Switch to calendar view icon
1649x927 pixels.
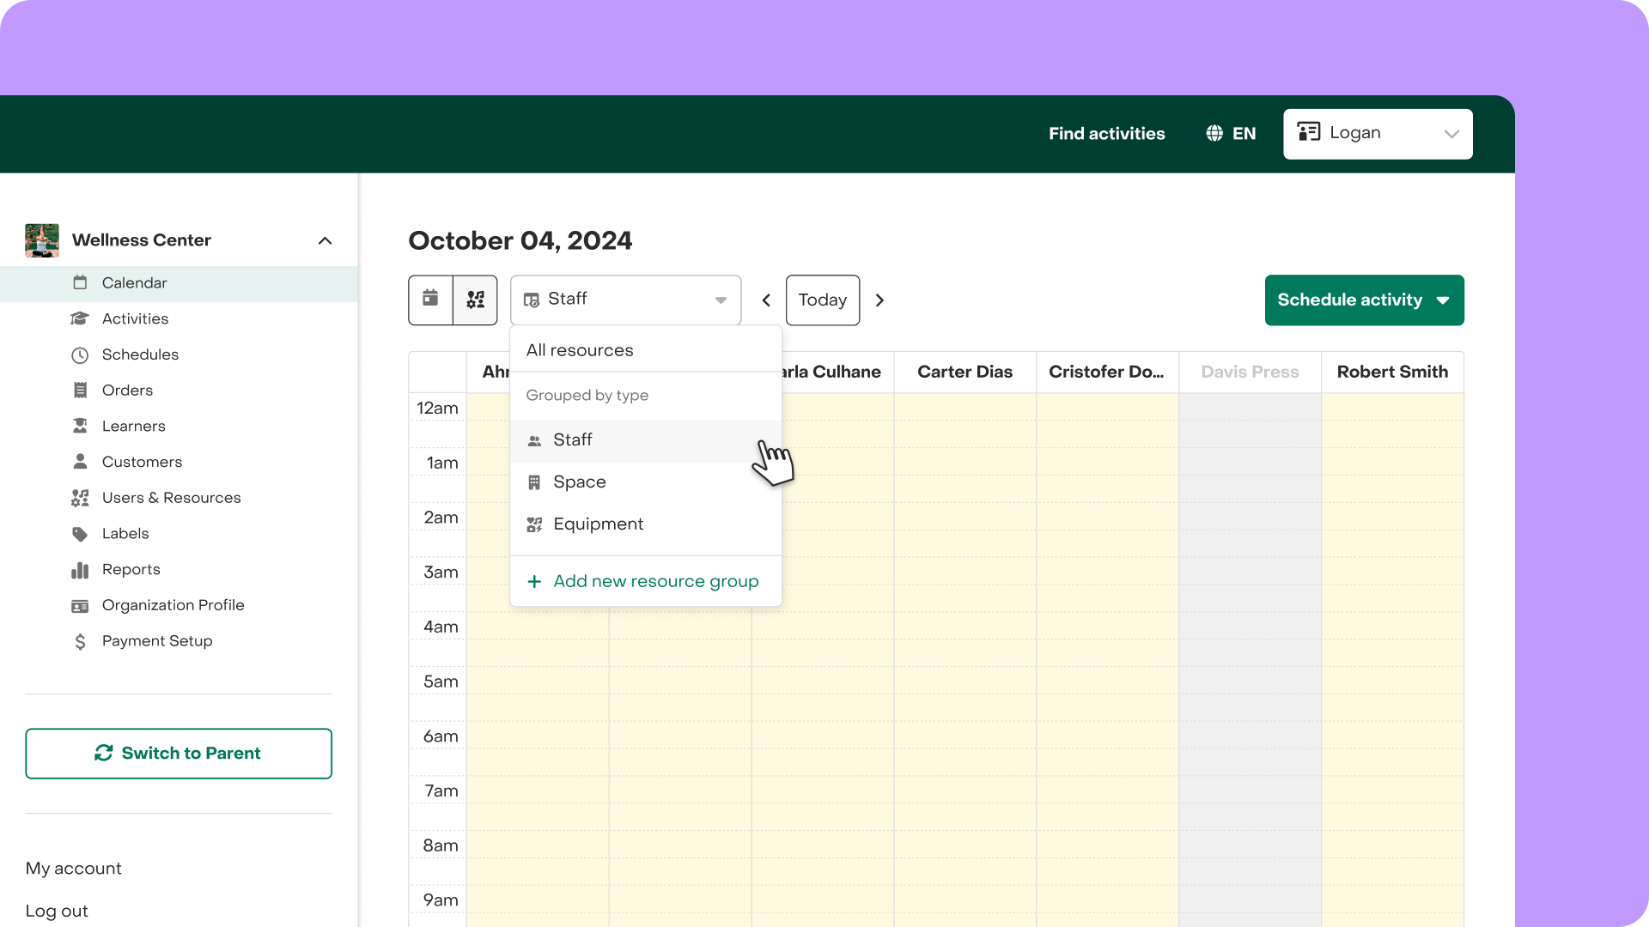tap(430, 300)
